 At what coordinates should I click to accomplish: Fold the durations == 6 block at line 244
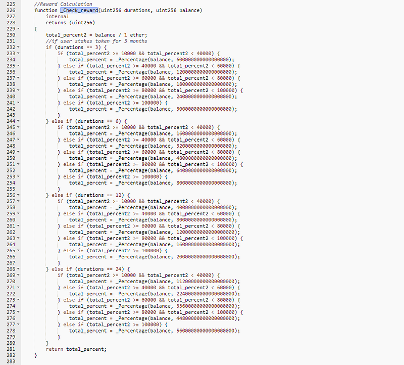[19, 121]
